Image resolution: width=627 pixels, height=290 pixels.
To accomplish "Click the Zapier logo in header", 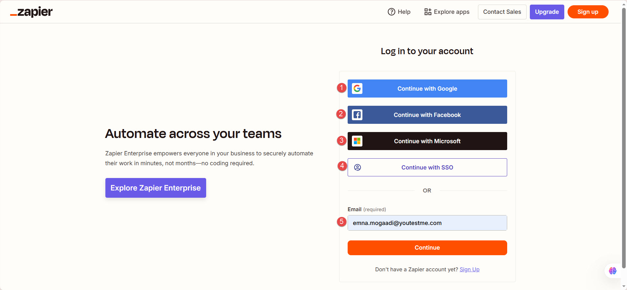I will 32,12.
